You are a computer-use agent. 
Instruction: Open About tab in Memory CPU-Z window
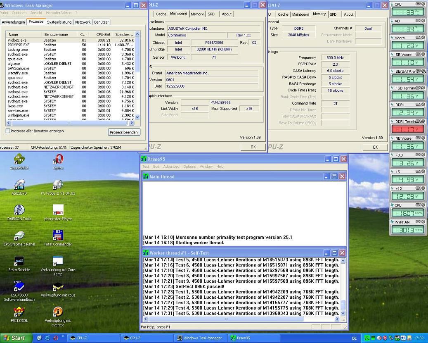click(x=349, y=14)
